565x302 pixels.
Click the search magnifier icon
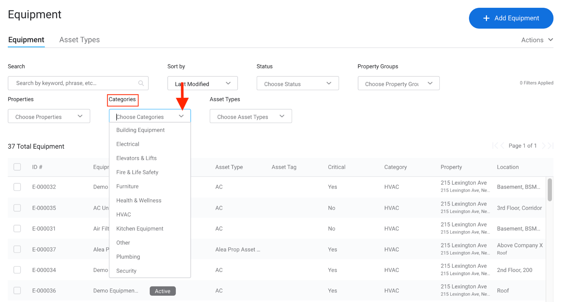pos(141,83)
